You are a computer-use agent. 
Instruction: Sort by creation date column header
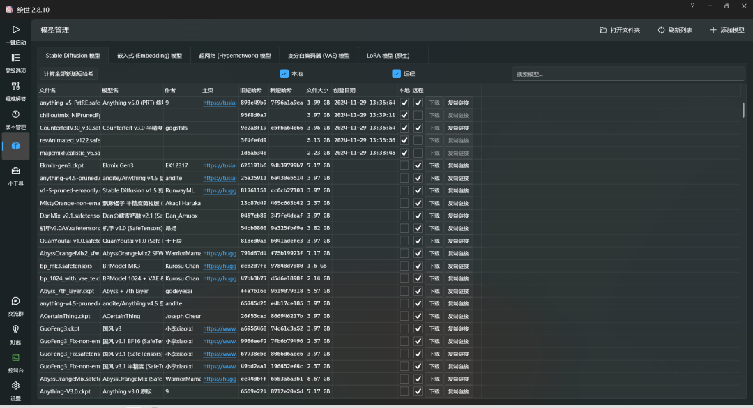[x=365, y=91]
